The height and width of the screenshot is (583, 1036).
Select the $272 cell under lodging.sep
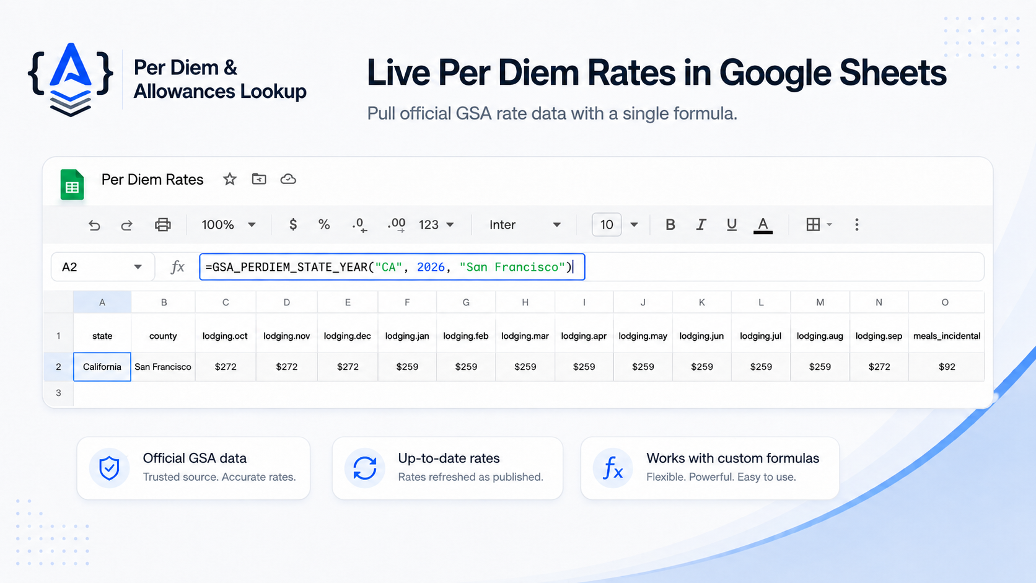[879, 367]
